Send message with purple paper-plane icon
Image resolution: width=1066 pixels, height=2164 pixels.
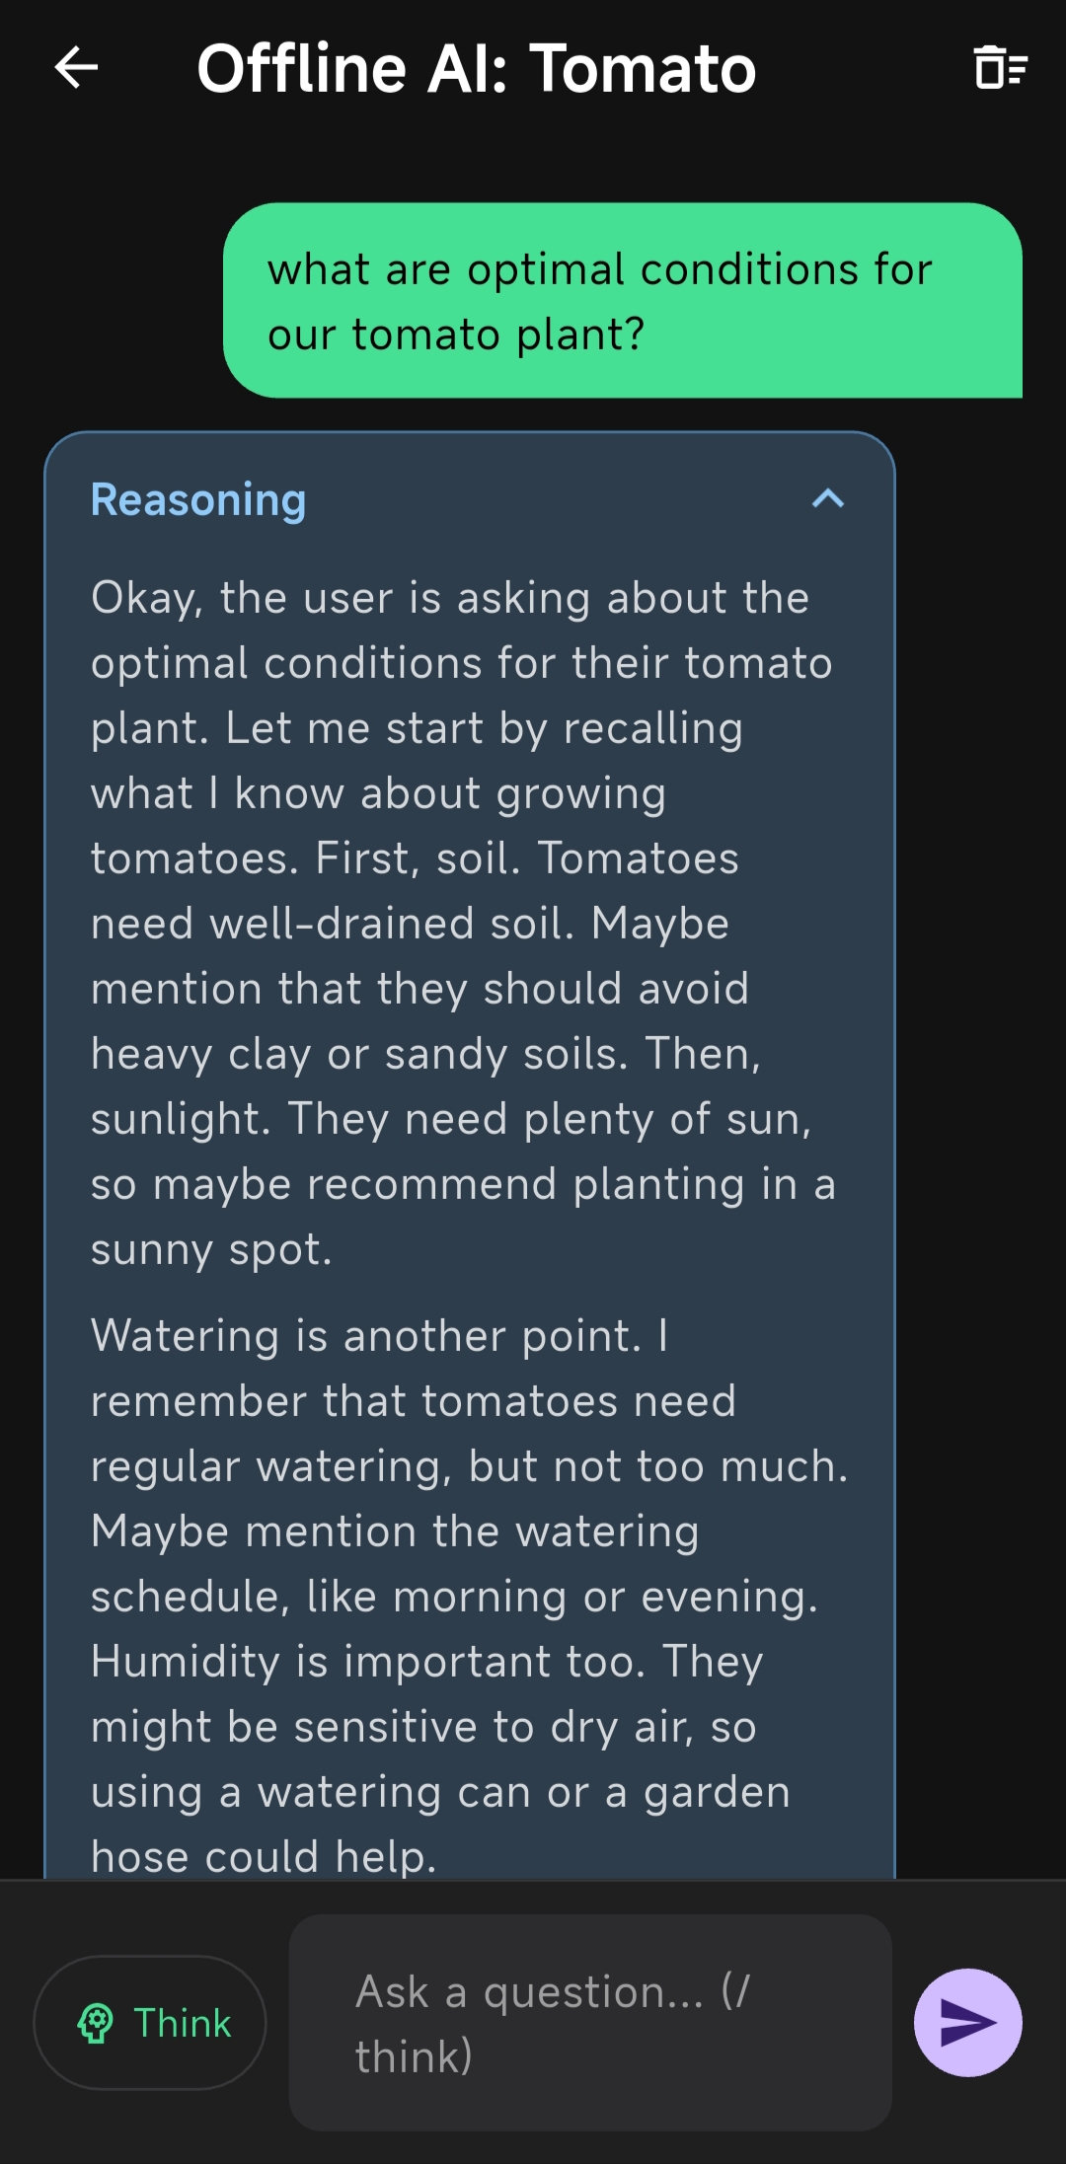pos(967,2022)
